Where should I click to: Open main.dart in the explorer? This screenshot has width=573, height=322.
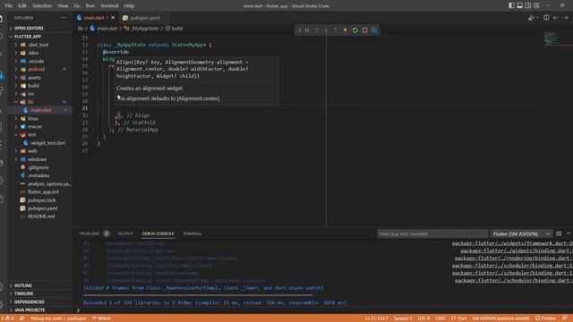(39, 110)
